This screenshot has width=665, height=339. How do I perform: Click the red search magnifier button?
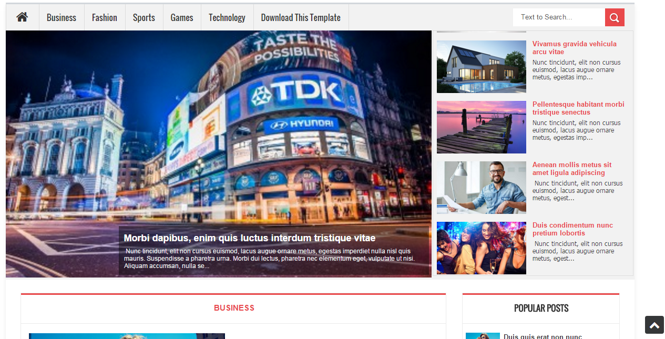point(615,17)
